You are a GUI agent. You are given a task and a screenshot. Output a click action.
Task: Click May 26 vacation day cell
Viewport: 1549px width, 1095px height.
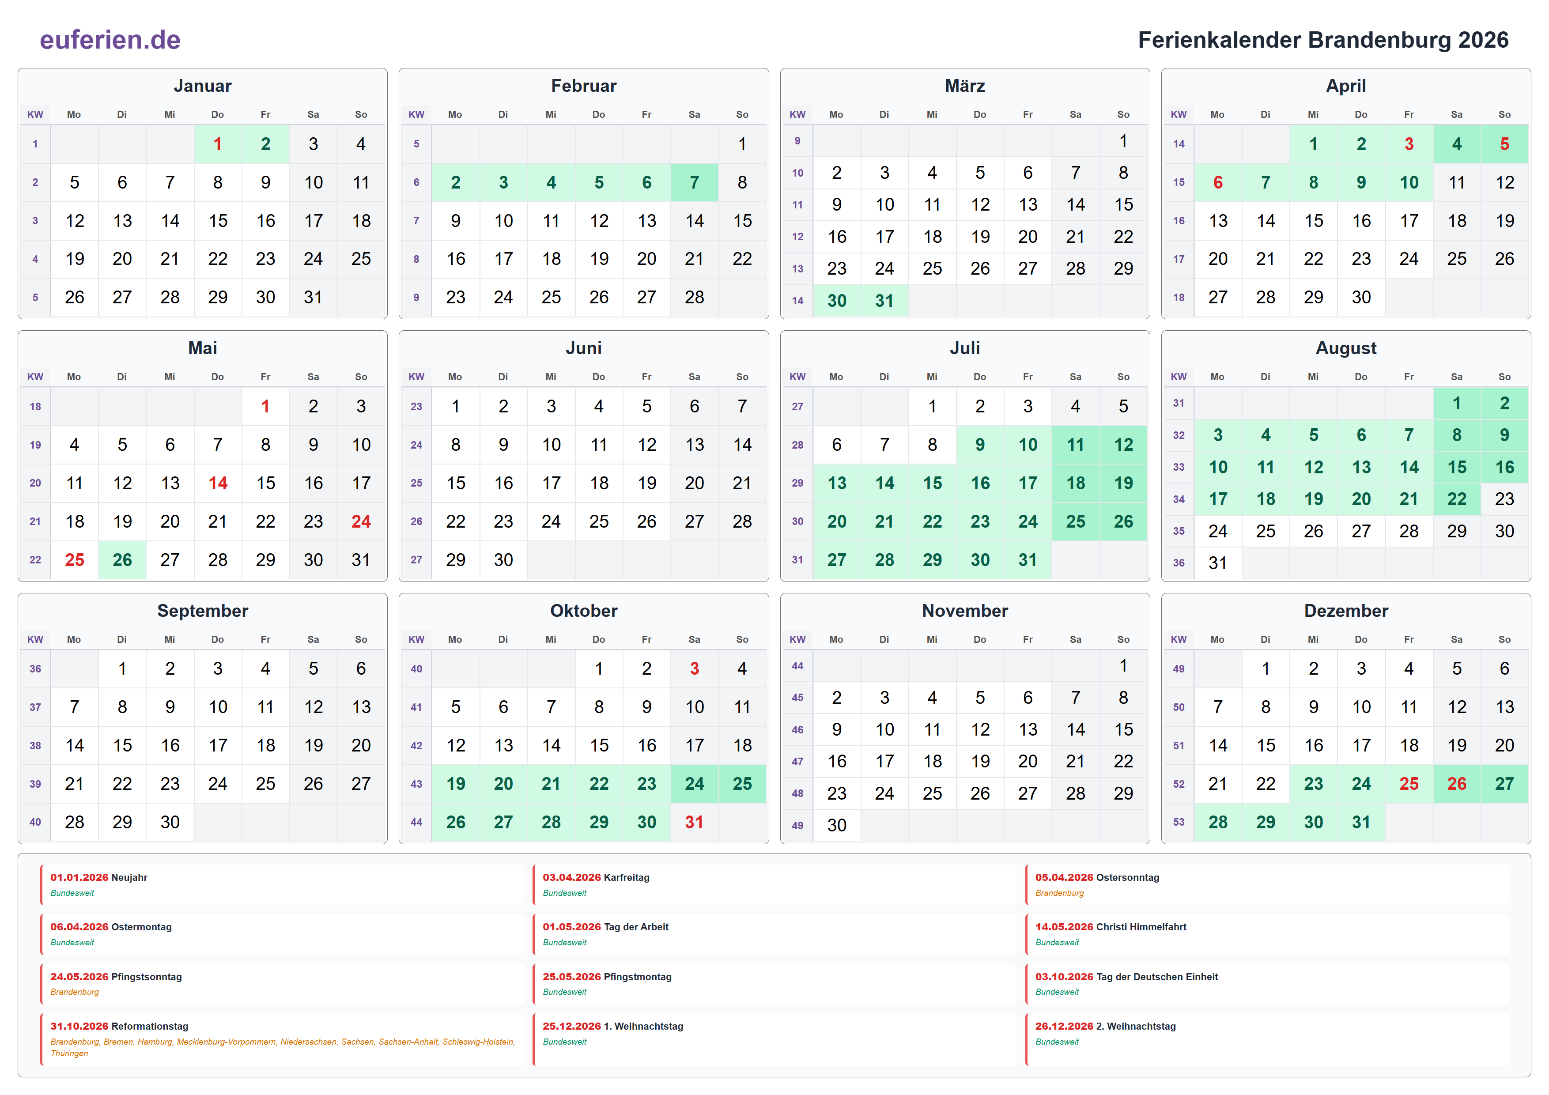(x=122, y=560)
